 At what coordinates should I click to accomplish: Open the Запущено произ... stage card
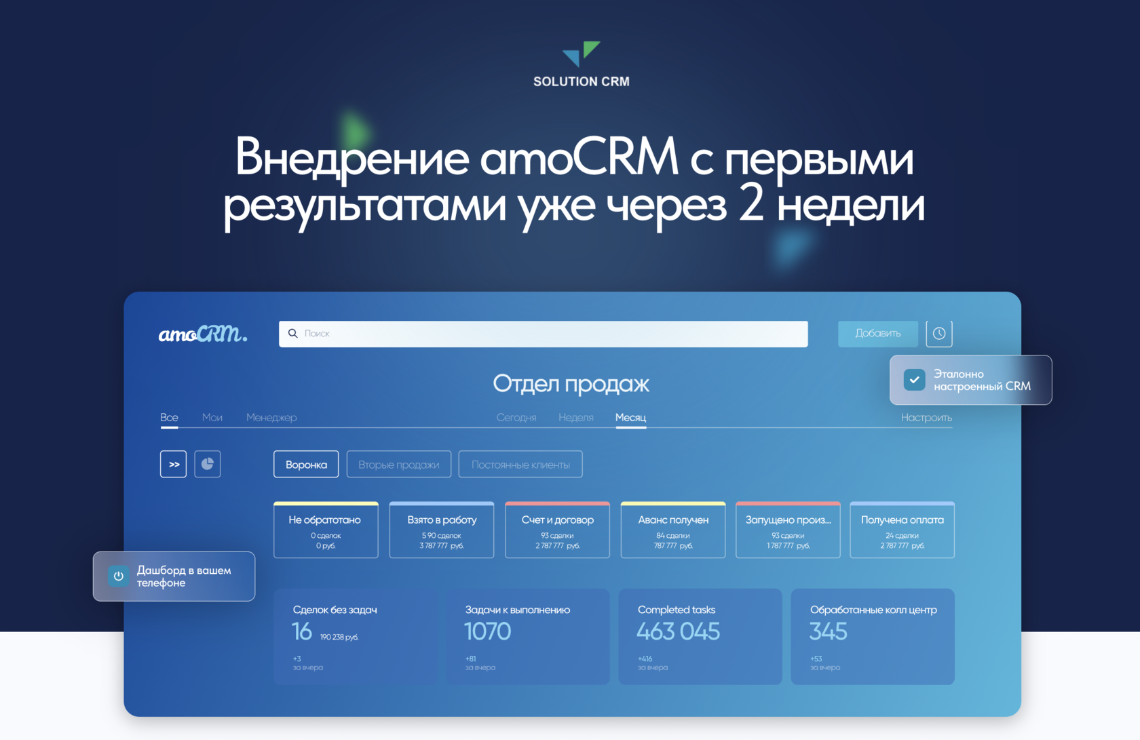point(788,530)
